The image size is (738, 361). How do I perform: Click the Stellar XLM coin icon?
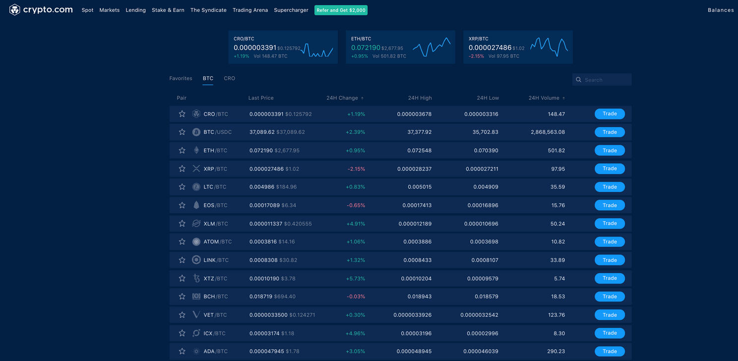point(196,224)
